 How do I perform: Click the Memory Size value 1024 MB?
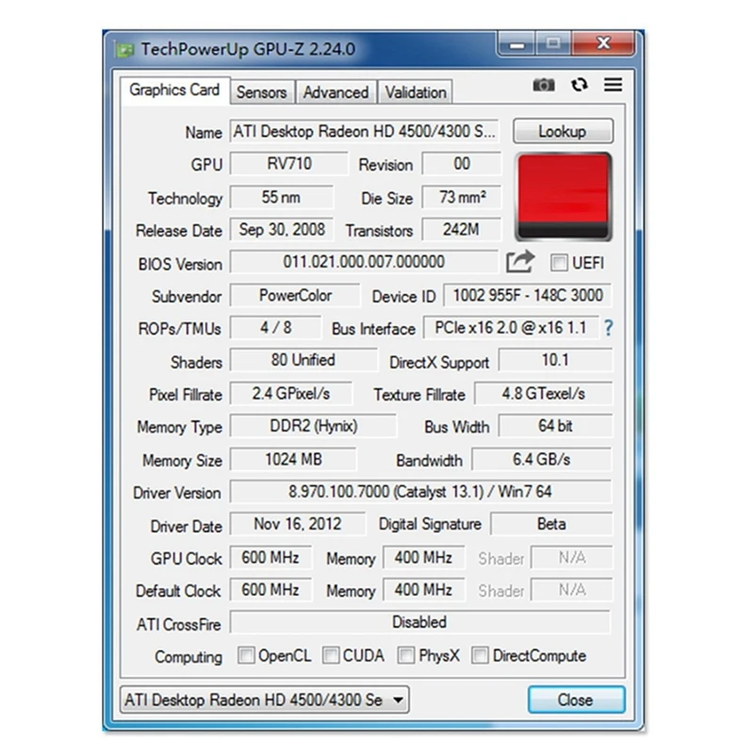[293, 460]
